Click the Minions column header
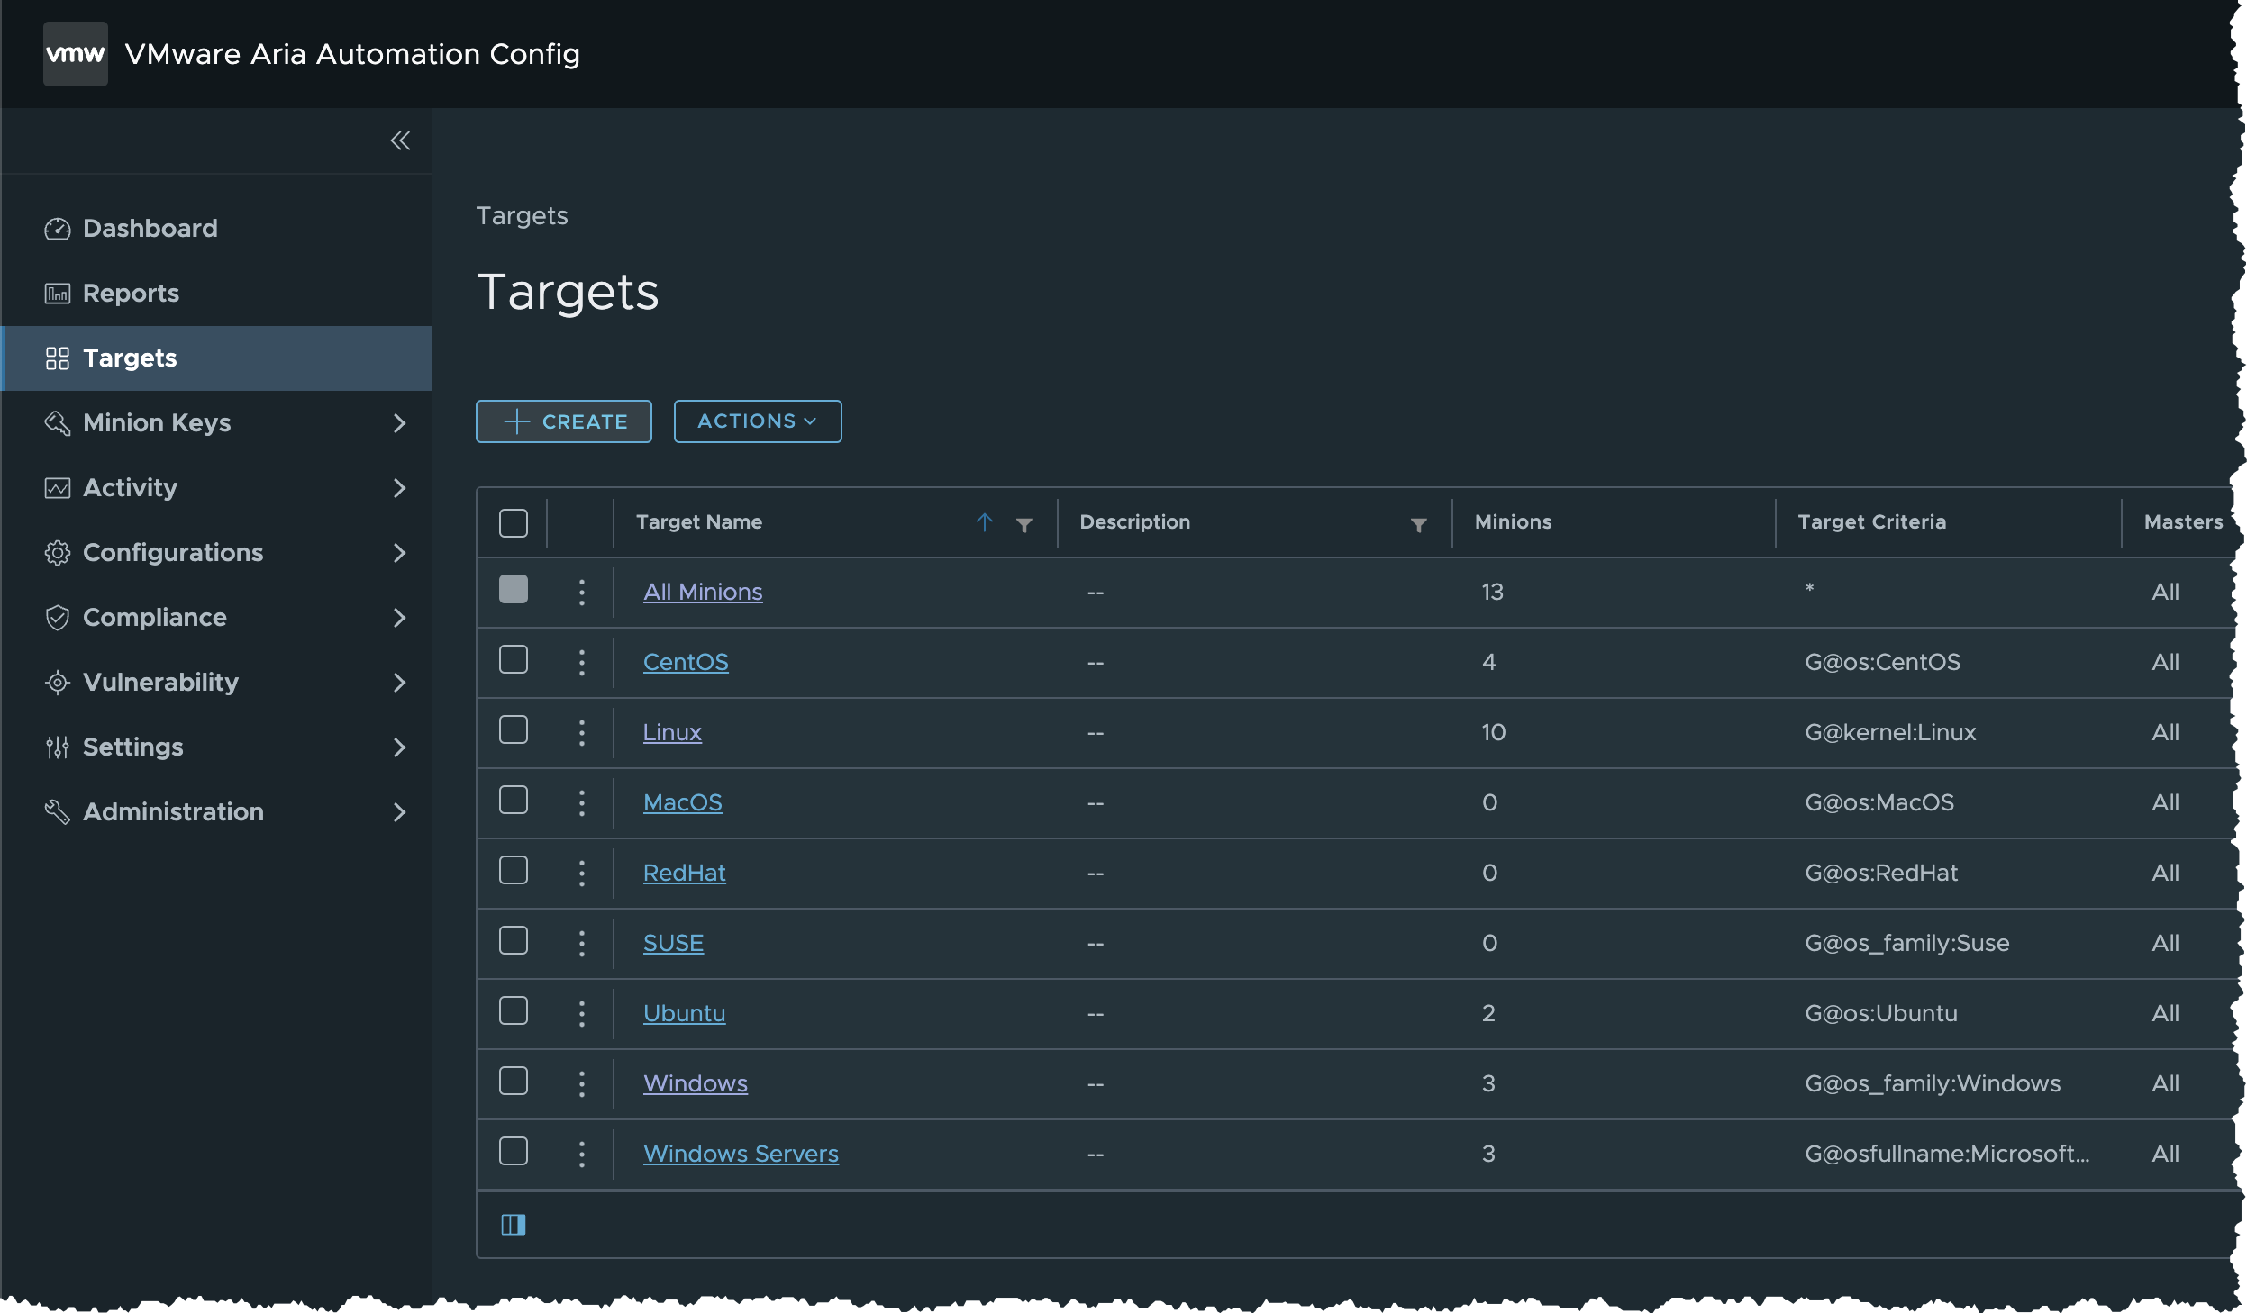The image size is (2247, 1313). tap(1514, 522)
